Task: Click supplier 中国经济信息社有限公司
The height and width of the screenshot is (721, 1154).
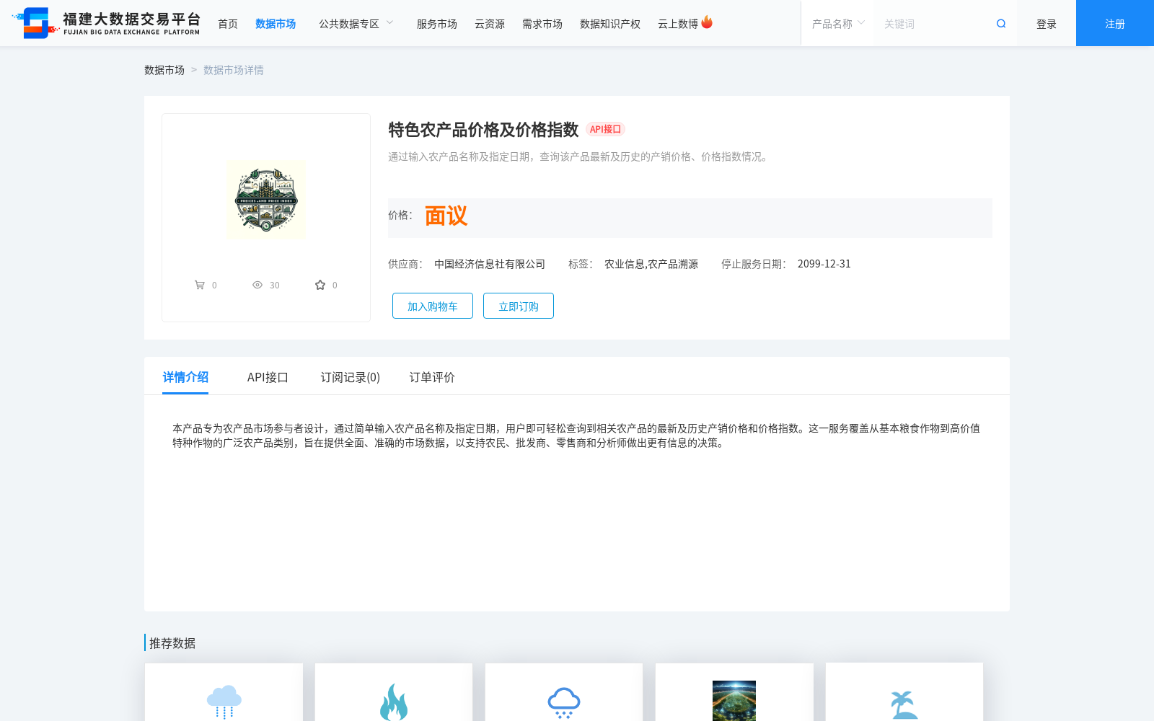Action: (x=490, y=264)
